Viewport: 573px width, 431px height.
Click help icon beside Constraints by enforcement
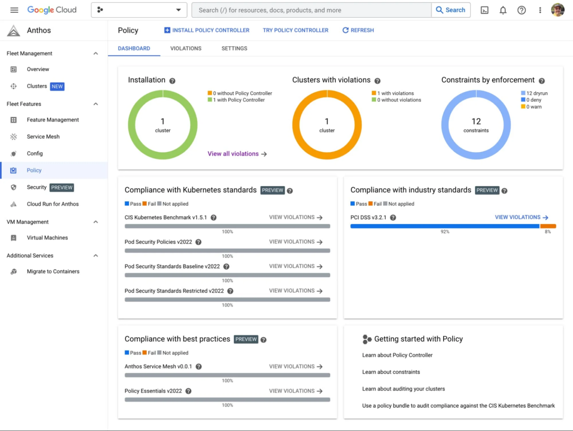pos(542,80)
